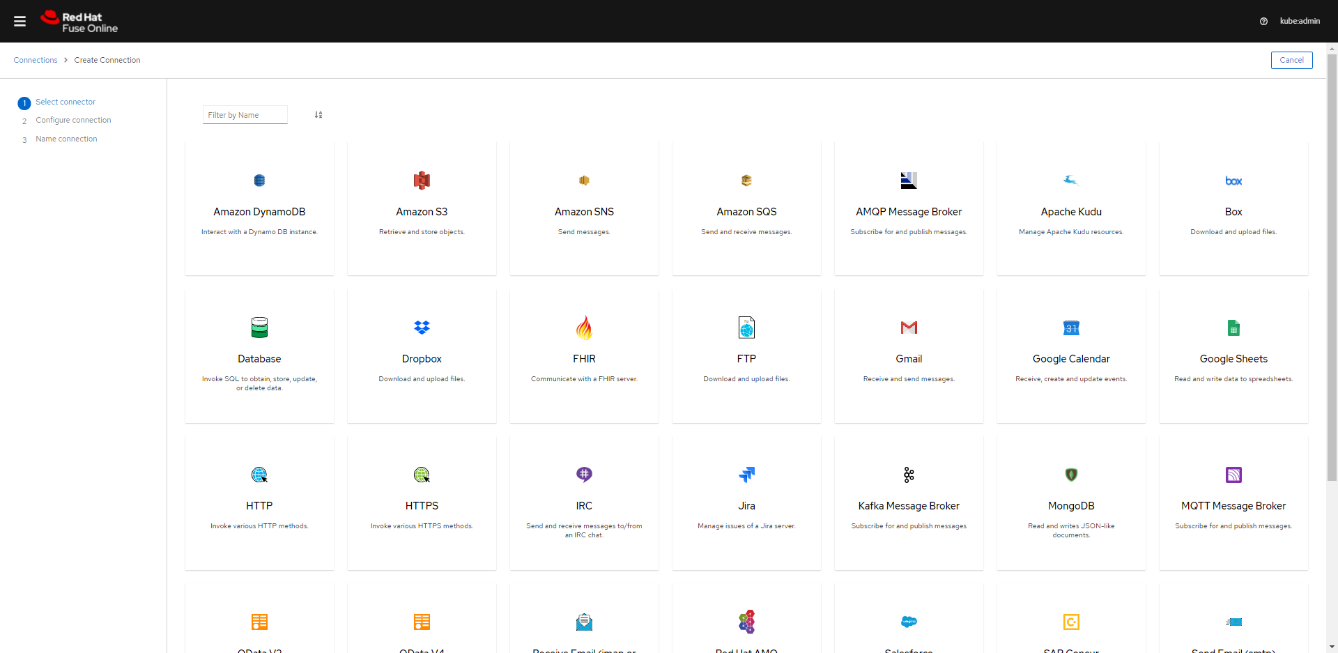Select the Dropbox connector icon
Screen dimensions: 1338x653
(x=422, y=328)
